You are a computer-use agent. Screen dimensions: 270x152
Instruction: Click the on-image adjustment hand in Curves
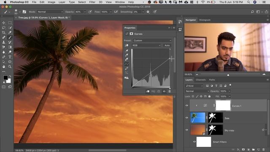pos(127,45)
